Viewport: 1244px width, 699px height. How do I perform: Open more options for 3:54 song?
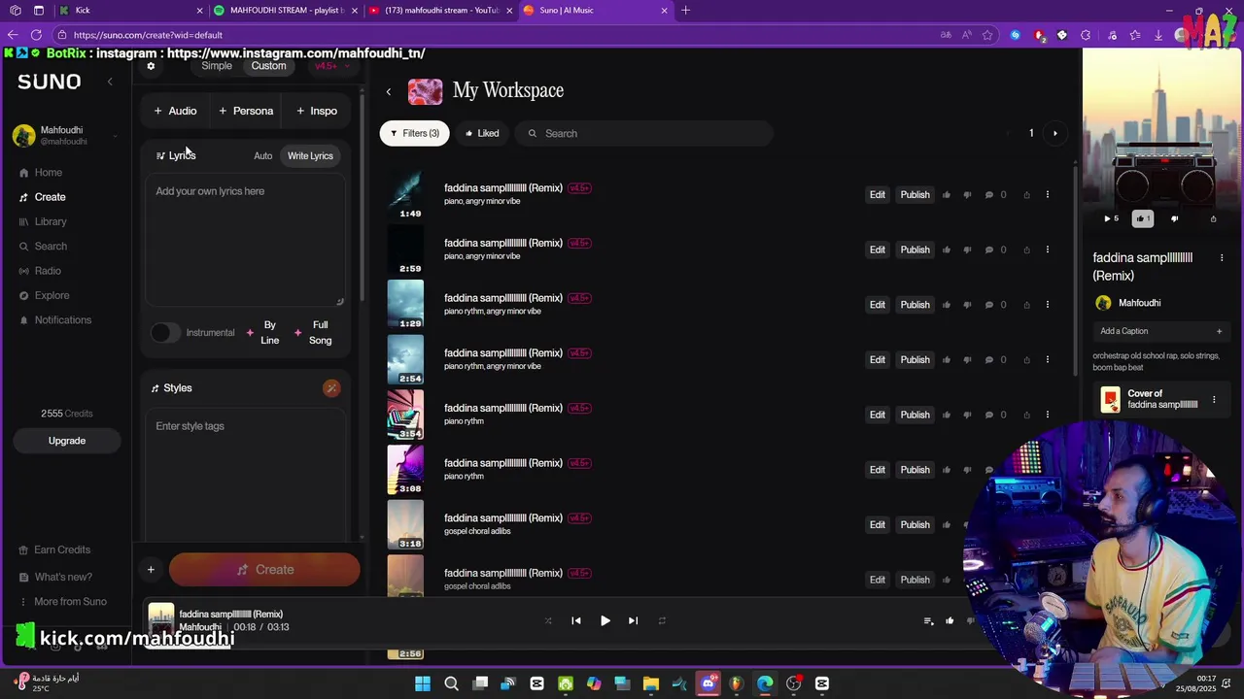[x=1047, y=416]
